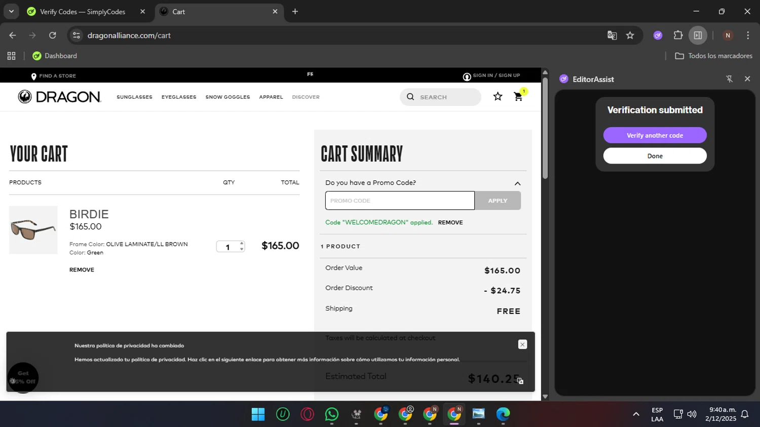
Task: Click Verify another code button
Action: (x=655, y=135)
